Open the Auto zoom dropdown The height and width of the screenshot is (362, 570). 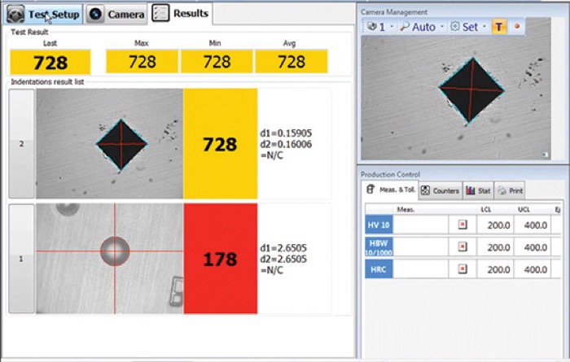pos(441,27)
